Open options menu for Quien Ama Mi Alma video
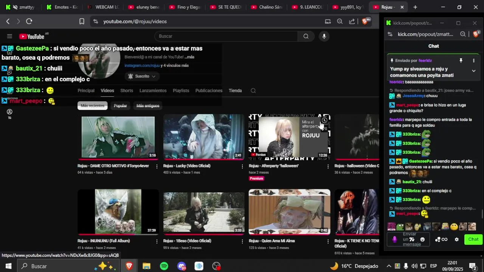Screen dimensions: 484x272 (x=328, y=241)
